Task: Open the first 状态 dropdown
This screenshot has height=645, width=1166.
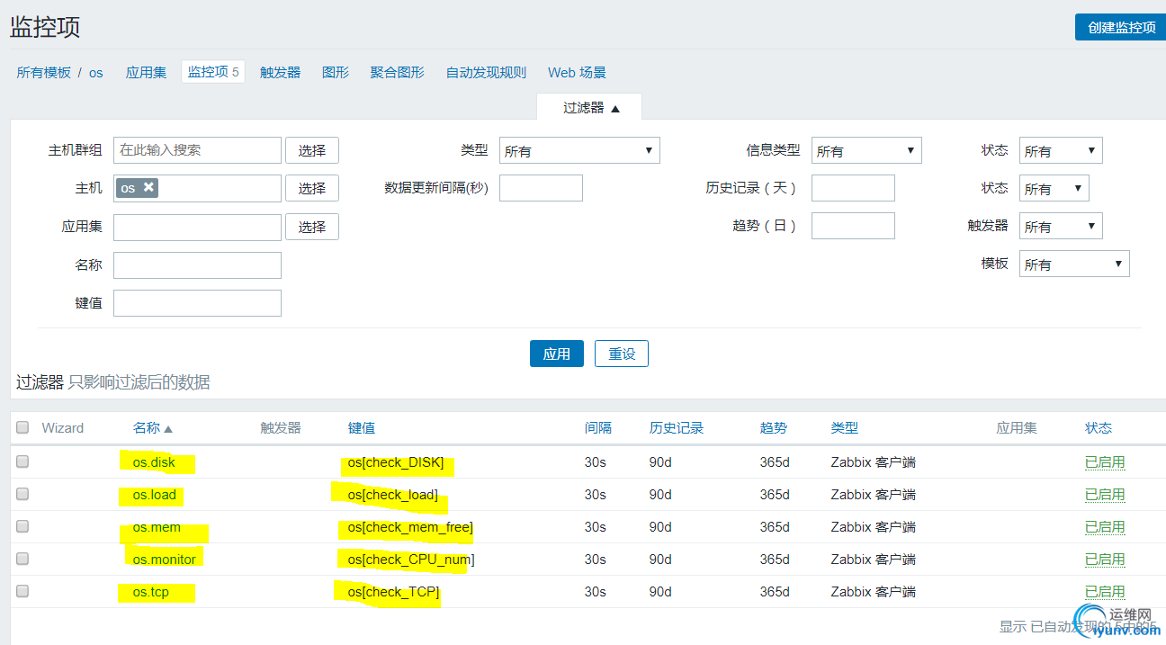Action: point(1061,150)
